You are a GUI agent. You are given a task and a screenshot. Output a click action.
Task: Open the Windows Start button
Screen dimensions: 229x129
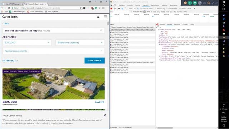pos(224,2)
